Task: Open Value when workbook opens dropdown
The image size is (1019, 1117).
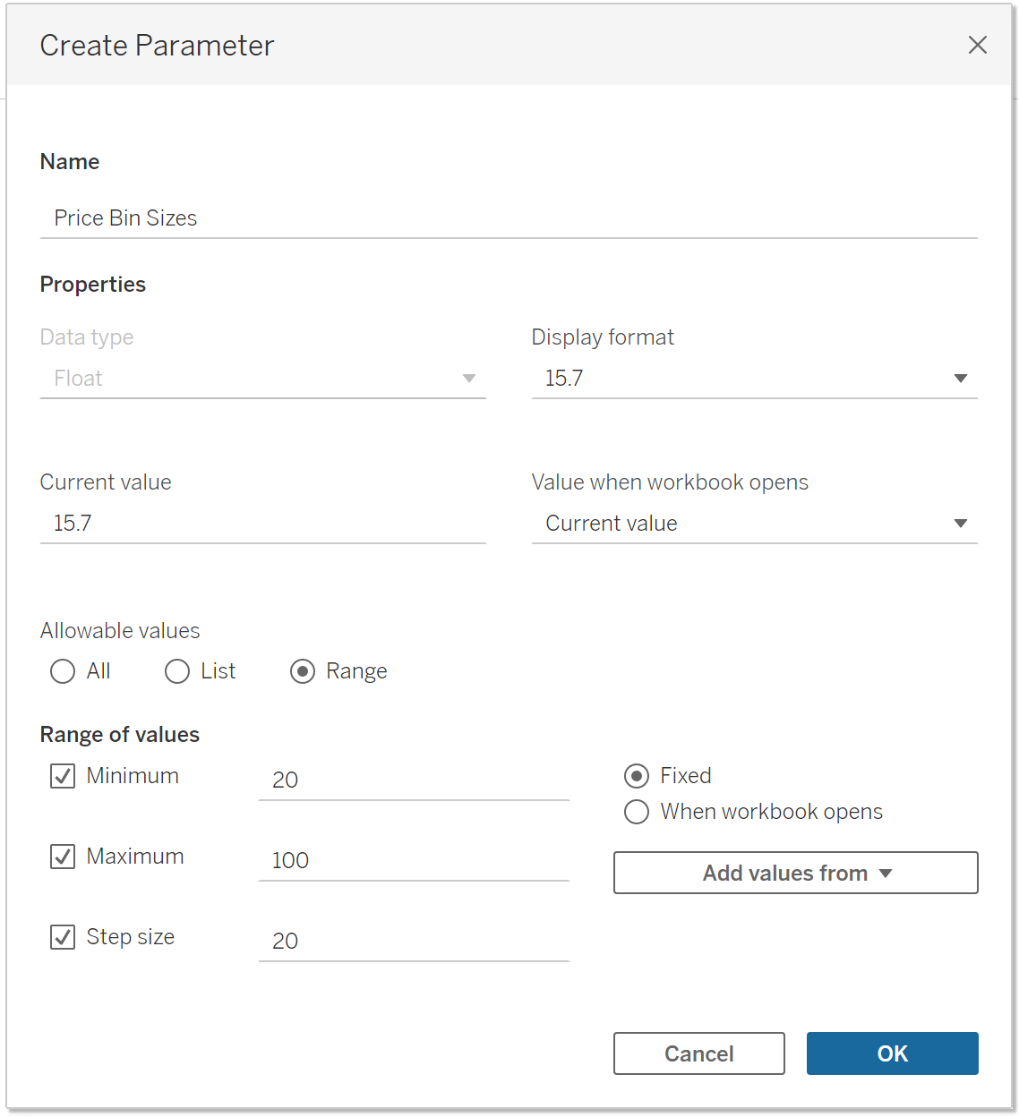Action: pyautogui.click(x=754, y=524)
